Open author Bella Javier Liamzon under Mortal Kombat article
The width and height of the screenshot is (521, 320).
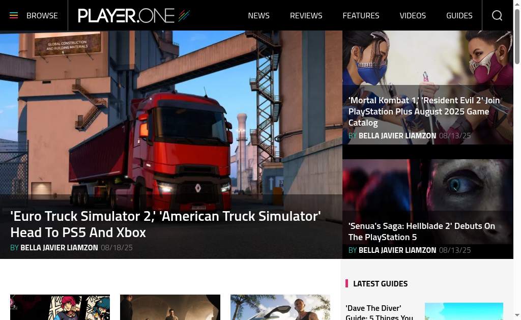point(397,135)
